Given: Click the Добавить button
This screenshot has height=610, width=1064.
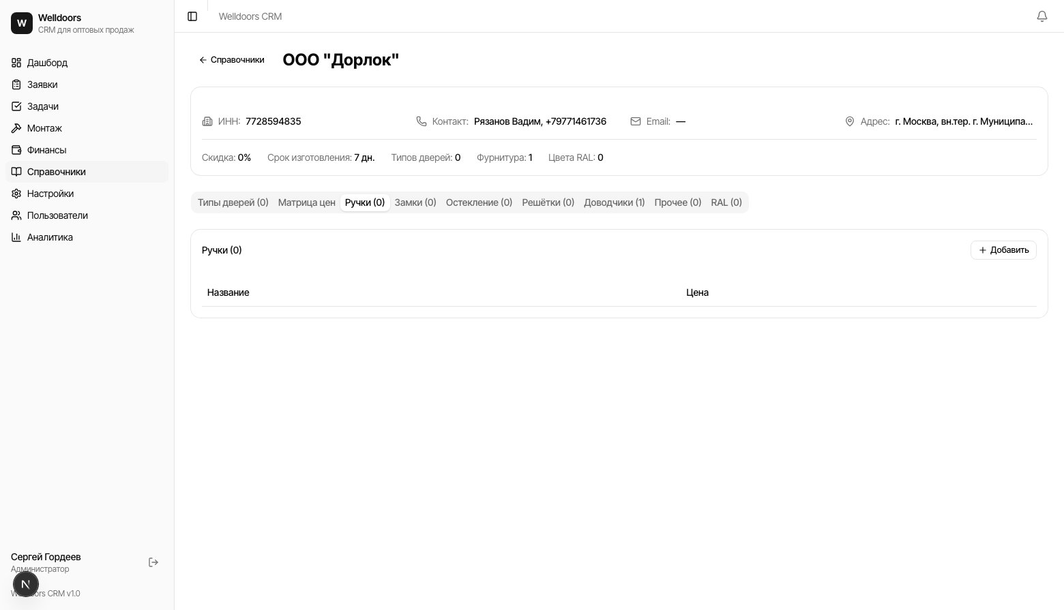Looking at the screenshot, I should click(1003, 250).
